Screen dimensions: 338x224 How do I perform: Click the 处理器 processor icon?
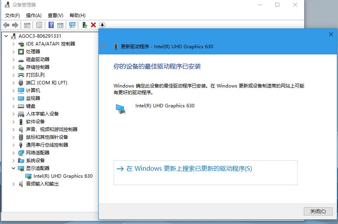(x=21, y=52)
